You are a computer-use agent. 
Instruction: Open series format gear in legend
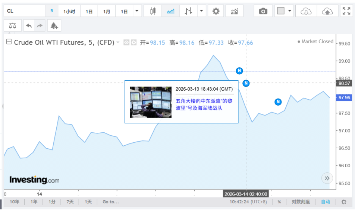coord(134,42)
